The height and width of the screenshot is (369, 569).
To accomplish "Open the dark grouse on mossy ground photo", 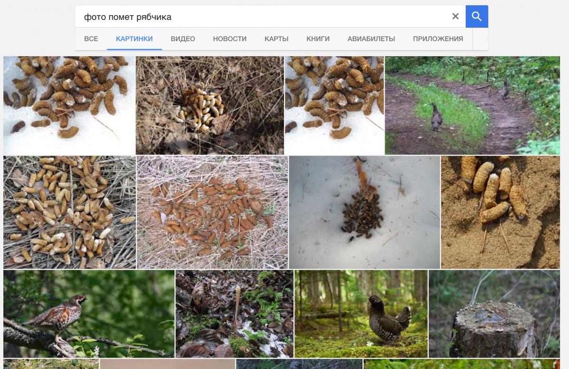I will [361, 313].
